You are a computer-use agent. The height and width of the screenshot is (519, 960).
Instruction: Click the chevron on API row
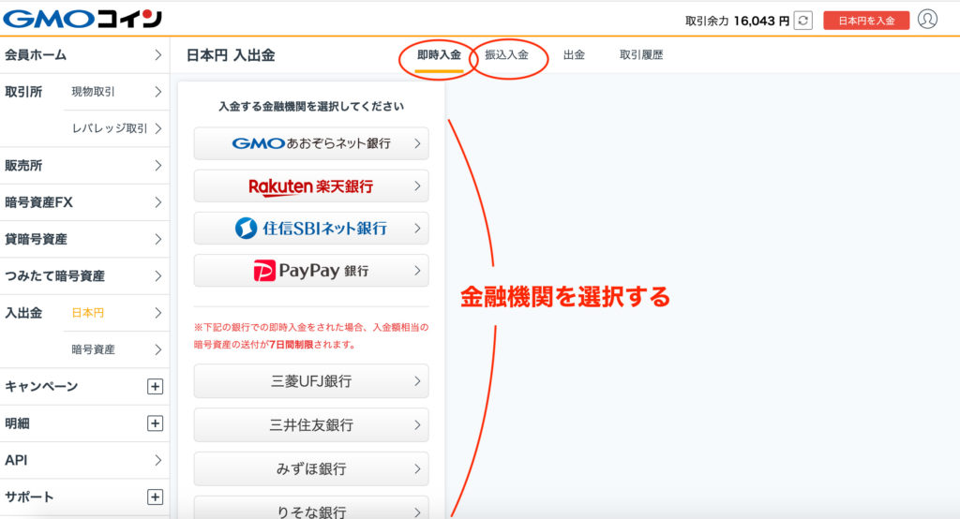[157, 460]
